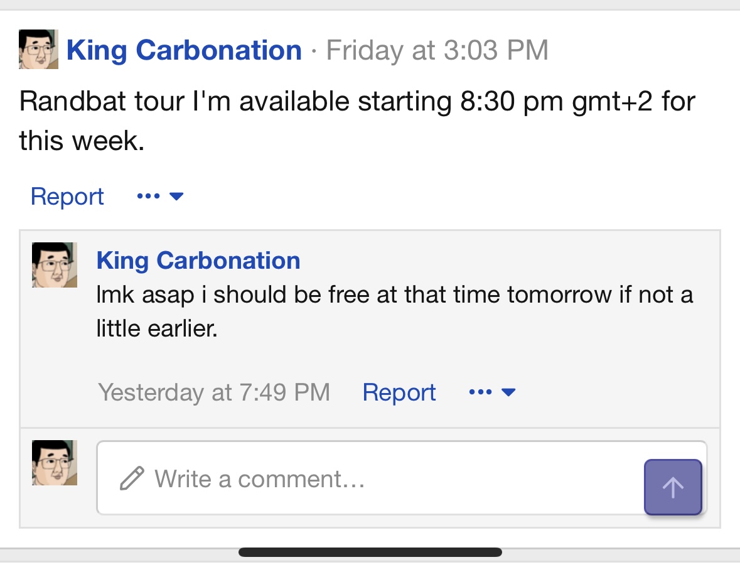Open King Carbonation profile from post header name
The width and height of the screenshot is (740, 572).
click(184, 50)
